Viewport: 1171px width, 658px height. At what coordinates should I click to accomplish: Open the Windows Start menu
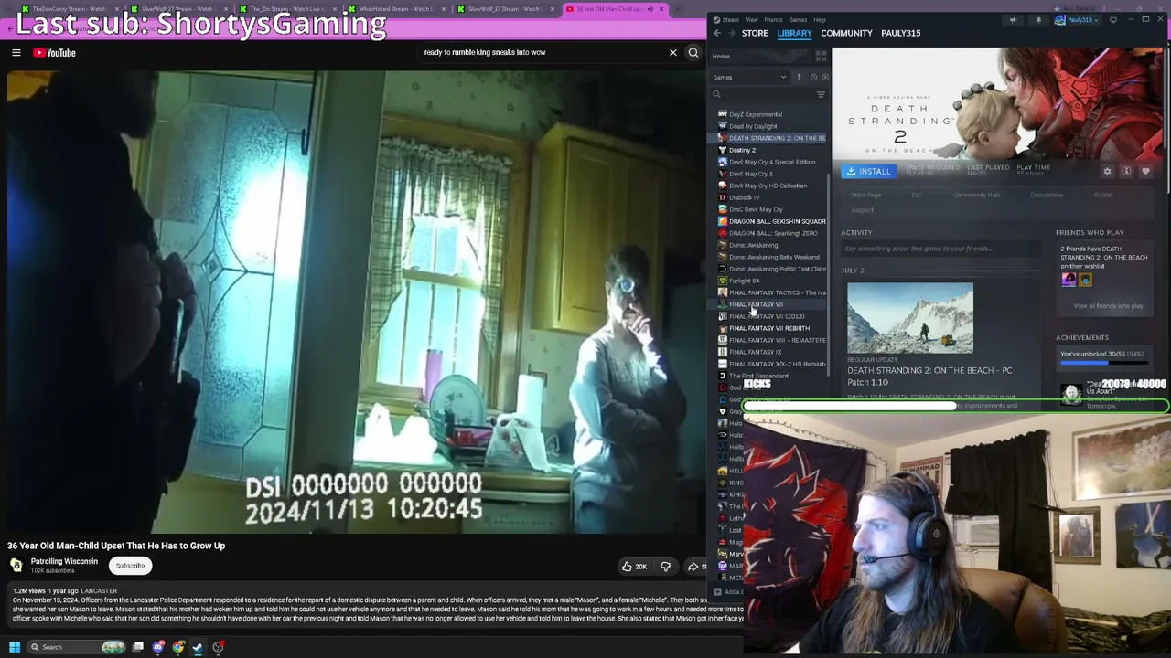(15, 647)
